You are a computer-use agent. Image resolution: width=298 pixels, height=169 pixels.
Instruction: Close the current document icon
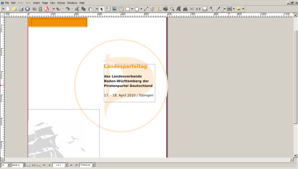tap(27, 9)
